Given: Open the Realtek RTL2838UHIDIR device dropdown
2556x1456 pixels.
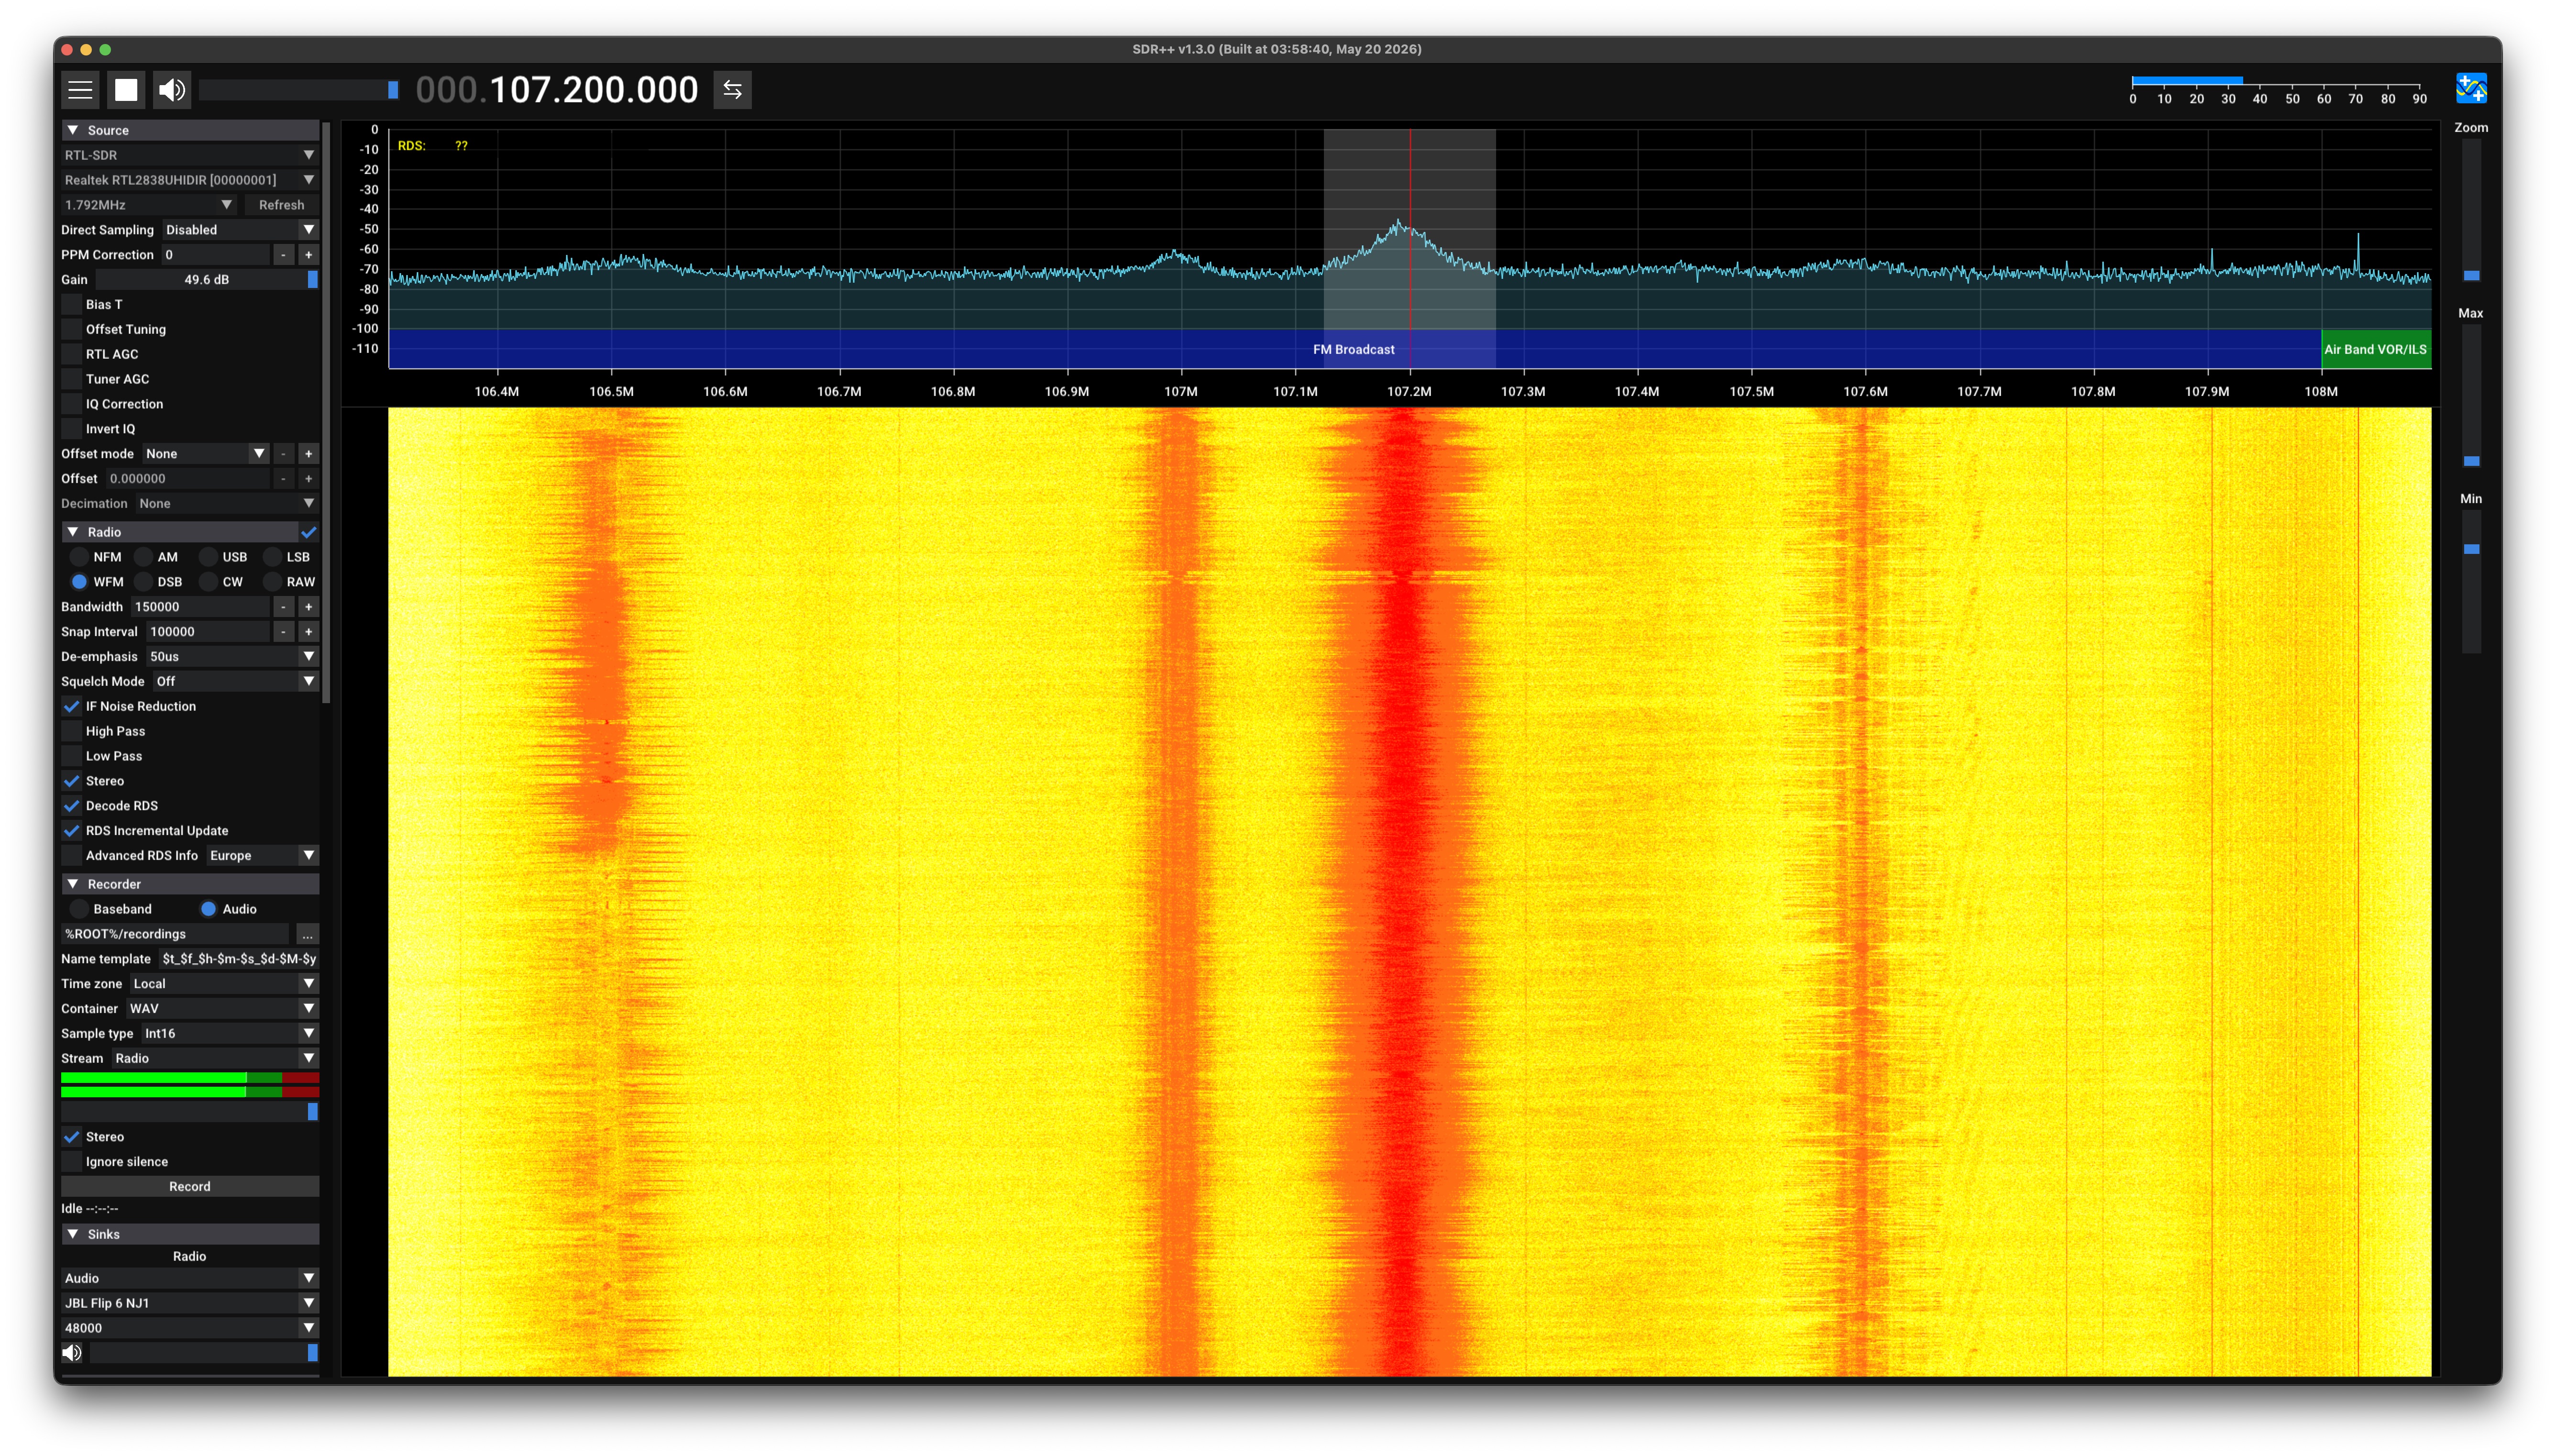Looking at the screenshot, I should pos(190,180).
